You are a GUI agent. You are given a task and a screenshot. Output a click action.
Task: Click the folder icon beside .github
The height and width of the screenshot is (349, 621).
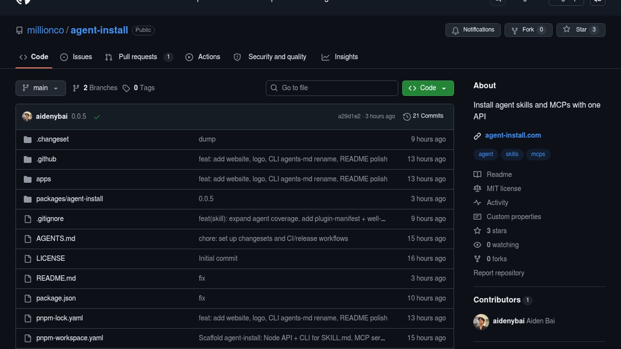point(28,159)
